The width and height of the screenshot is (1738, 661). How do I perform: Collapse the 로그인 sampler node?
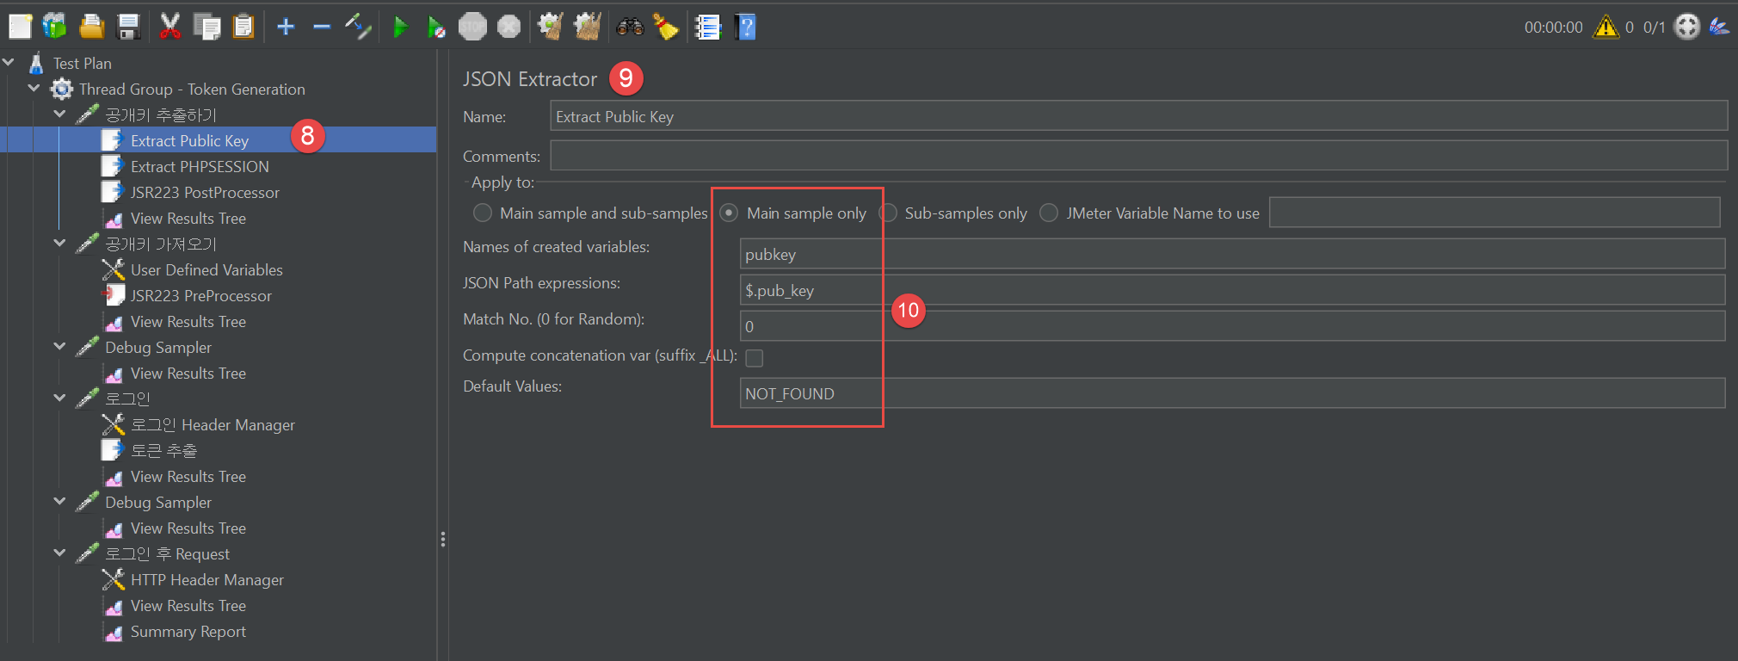59,398
